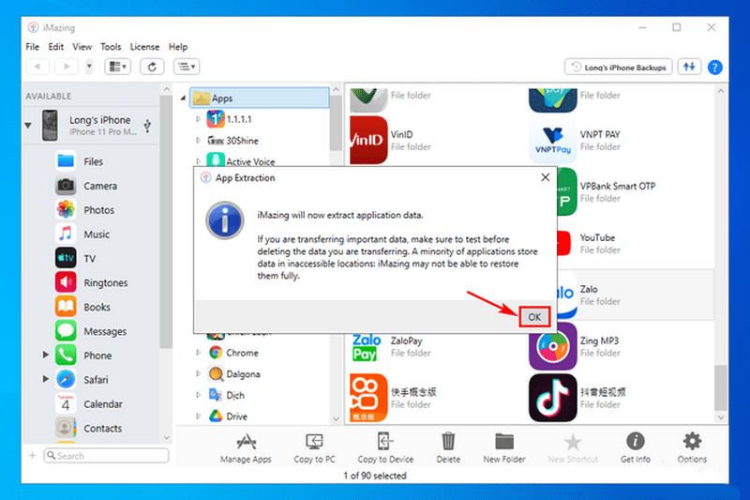The image size is (750, 500).
Task: Expand the 30Shine tree node
Action: tap(199, 140)
